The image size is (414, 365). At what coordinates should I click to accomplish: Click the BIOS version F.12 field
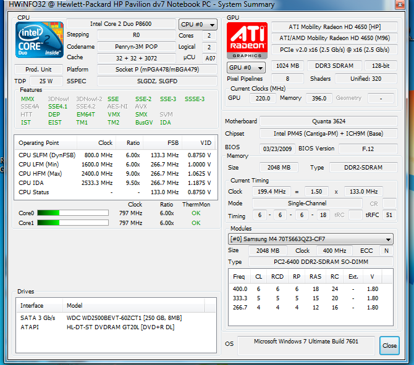pyautogui.click(x=368, y=149)
